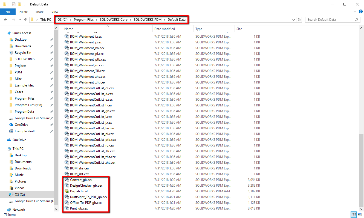Click the DesignChecker_gb.cex file icon
Image resolution: width=364 pixels, height=218 pixels.
67,186
